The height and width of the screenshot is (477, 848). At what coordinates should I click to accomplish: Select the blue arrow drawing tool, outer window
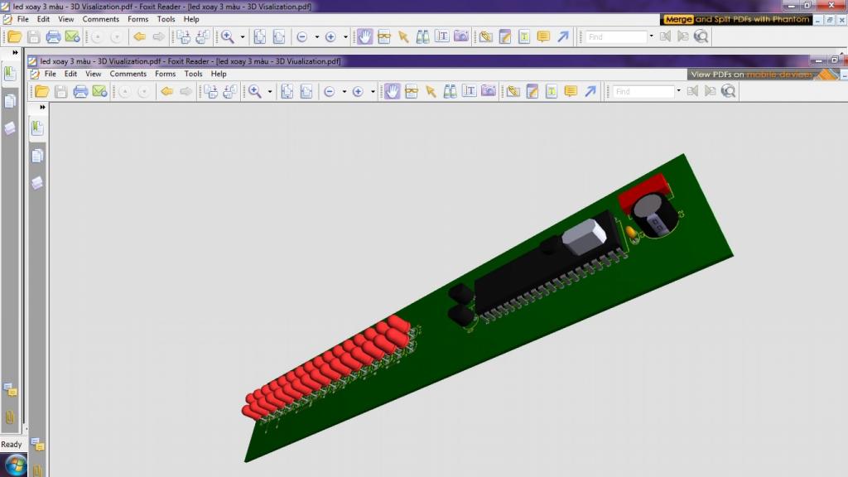[x=563, y=36]
